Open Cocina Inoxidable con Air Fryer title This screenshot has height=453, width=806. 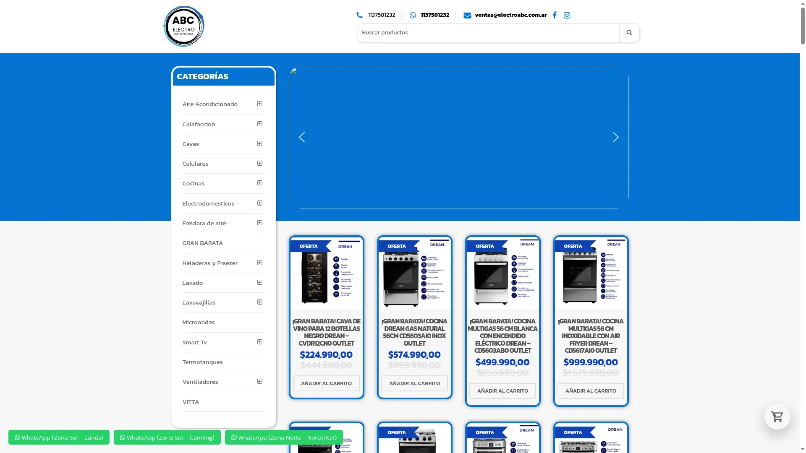click(x=591, y=336)
